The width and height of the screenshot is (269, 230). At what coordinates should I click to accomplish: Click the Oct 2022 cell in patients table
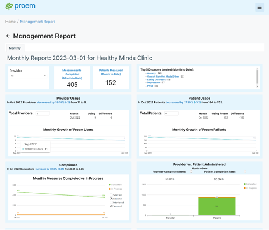(203, 117)
